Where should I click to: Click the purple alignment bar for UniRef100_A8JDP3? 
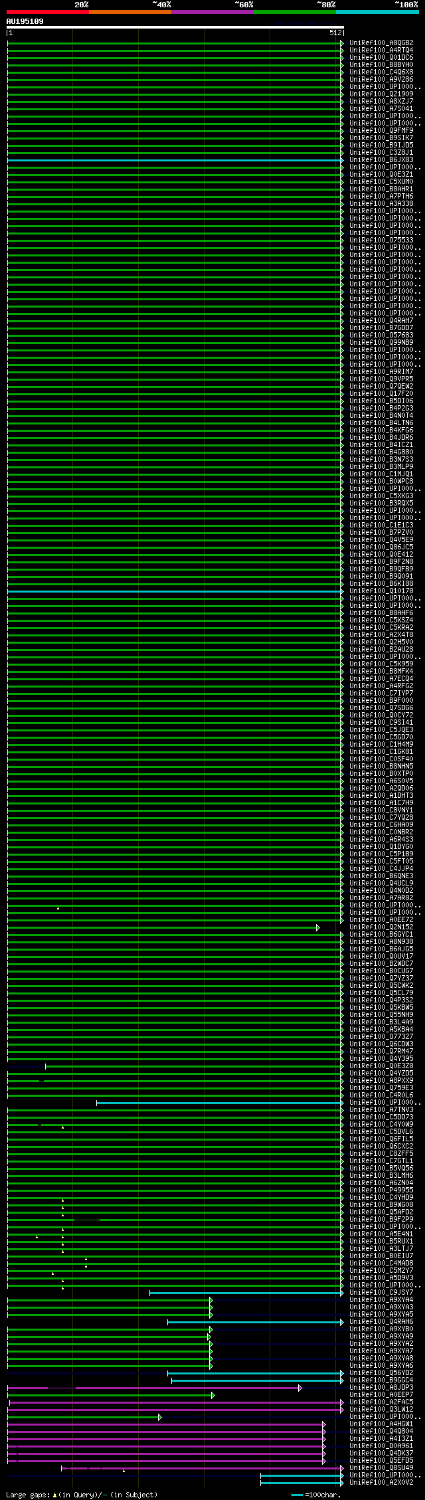(x=154, y=1388)
